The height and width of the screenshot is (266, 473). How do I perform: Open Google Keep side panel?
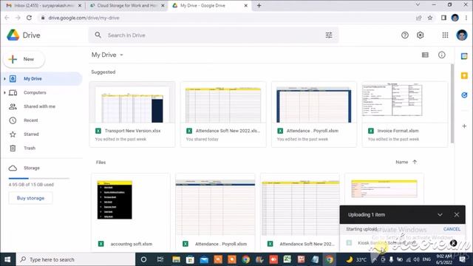(464, 75)
